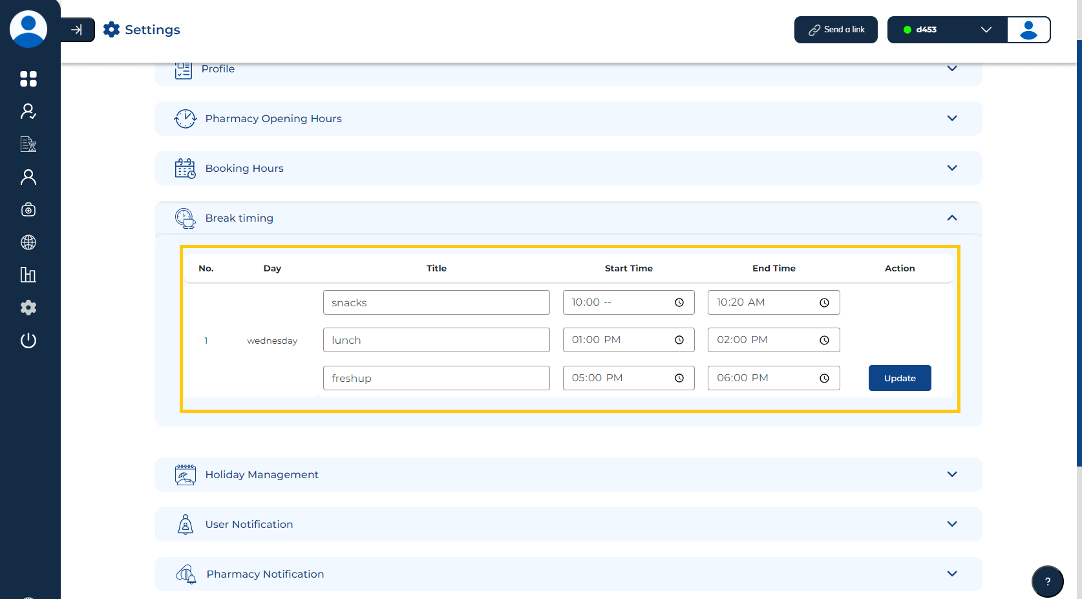This screenshot has width=1082, height=599.
Task: Open the dashboard grid icon in sidebar
Action: [x=28, y=79]
